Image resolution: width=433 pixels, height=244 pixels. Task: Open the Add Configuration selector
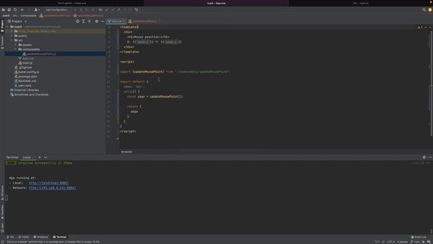57,9
